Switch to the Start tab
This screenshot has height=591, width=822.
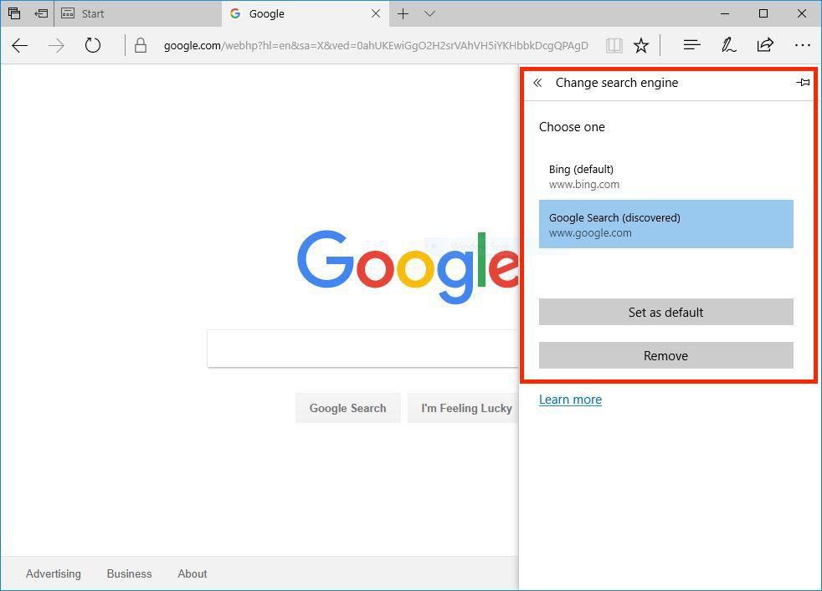click(x=138, y=13)
